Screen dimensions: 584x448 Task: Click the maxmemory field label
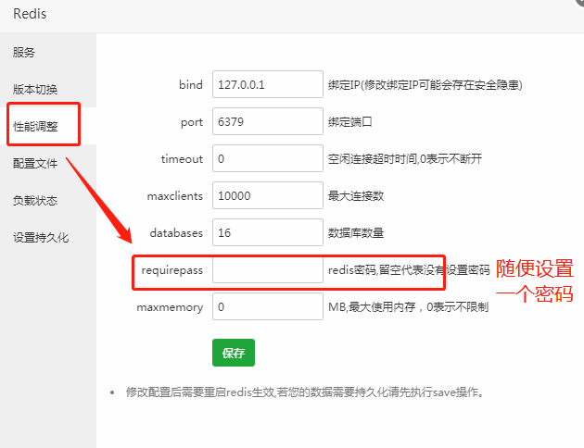(170, 307)
